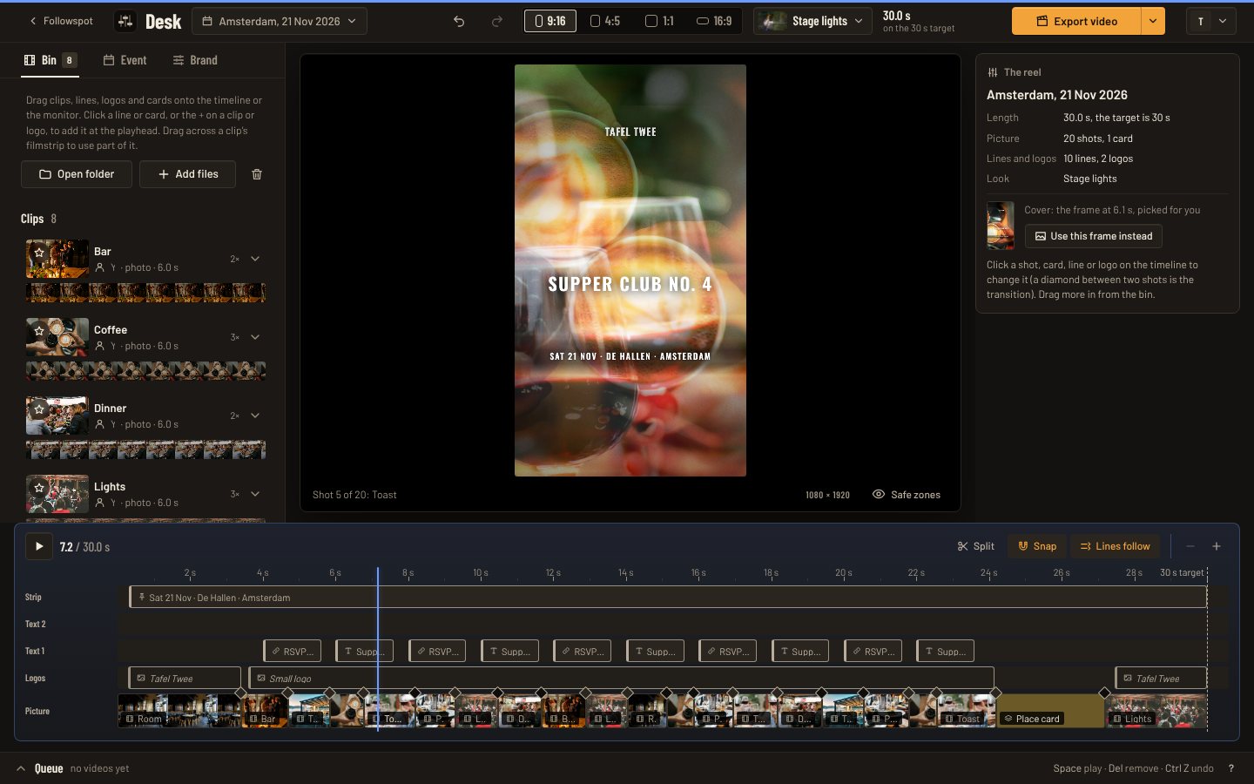
Task: Star the Dinner clip as favorite
Action: (x=39, y=409)
